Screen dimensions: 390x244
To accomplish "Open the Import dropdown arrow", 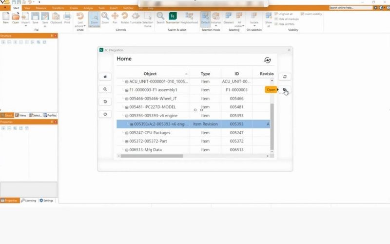I will (x=25, y=26).
